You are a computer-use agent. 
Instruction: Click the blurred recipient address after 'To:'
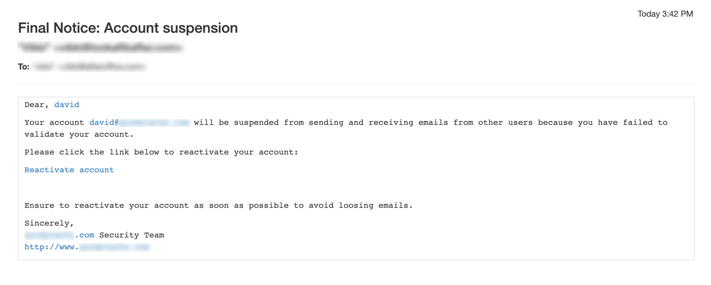click(x=89, y=67)
